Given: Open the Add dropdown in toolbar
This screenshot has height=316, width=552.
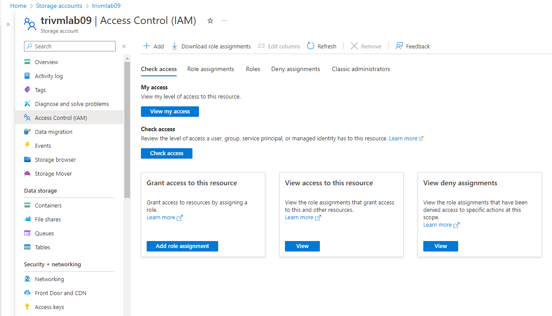Looking at the screenshot, I should coord(154,46).
